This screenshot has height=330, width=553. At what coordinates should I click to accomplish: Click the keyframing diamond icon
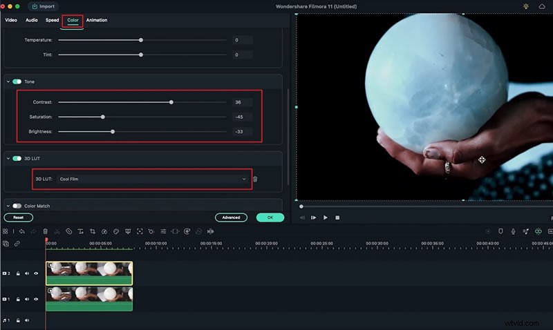[151, 231]
